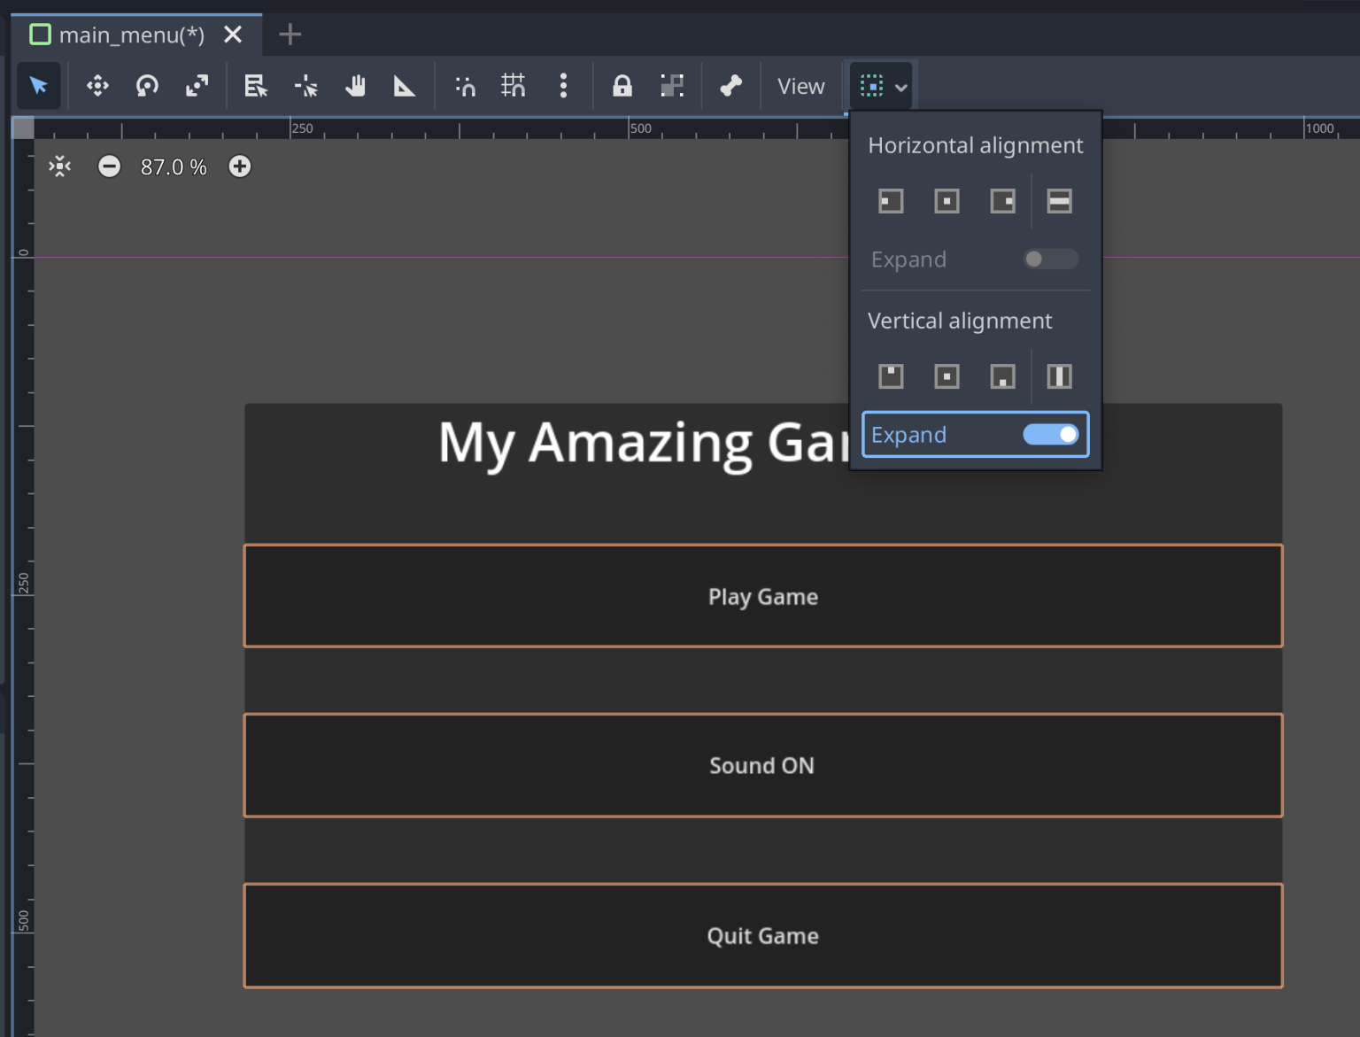The image size is (1360, 1037).
Task: Choose the fill vertical alignment option
Action: (x=1059, y=375)
